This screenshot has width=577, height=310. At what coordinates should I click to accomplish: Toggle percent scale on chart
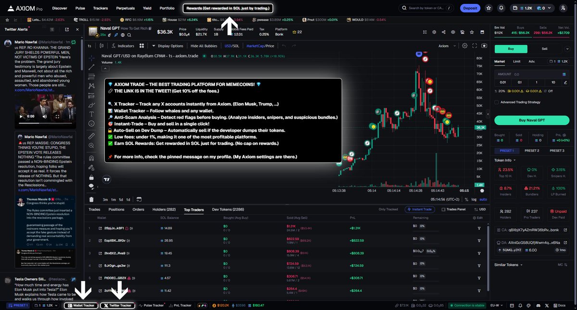(x=467, y=199)
